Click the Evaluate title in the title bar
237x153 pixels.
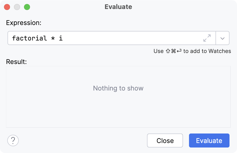(x=118, y=7)
